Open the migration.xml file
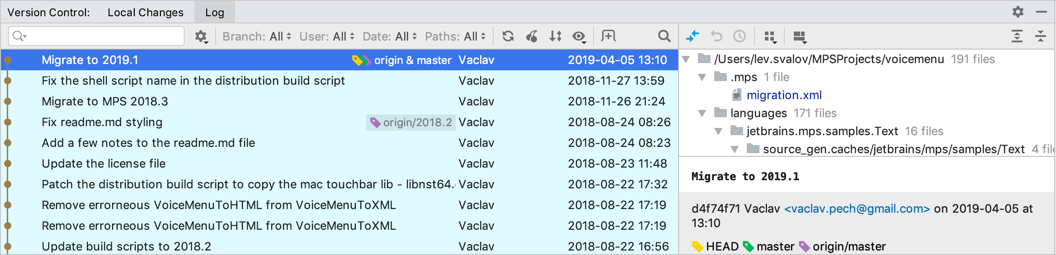The height and width of the screenshot is (255, 1056). [x=784, y=95]
